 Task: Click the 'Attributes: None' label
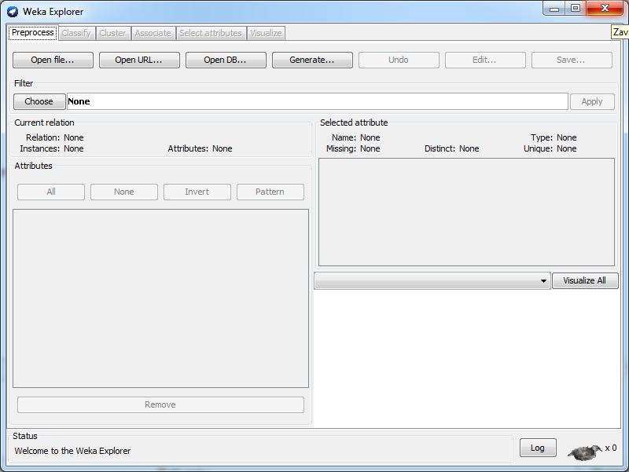click(x=200, y=148)
